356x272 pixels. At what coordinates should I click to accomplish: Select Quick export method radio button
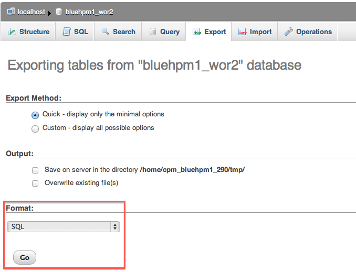35,115
